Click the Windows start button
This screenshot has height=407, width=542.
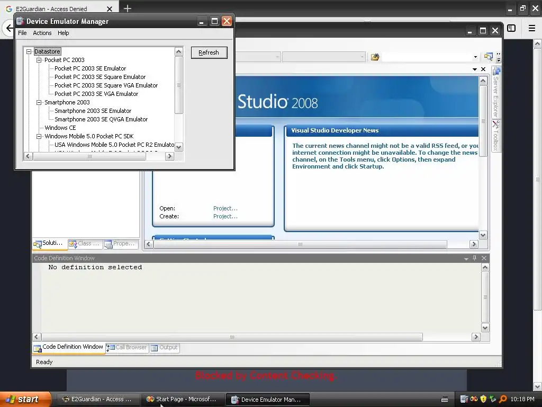pos(25,399)
